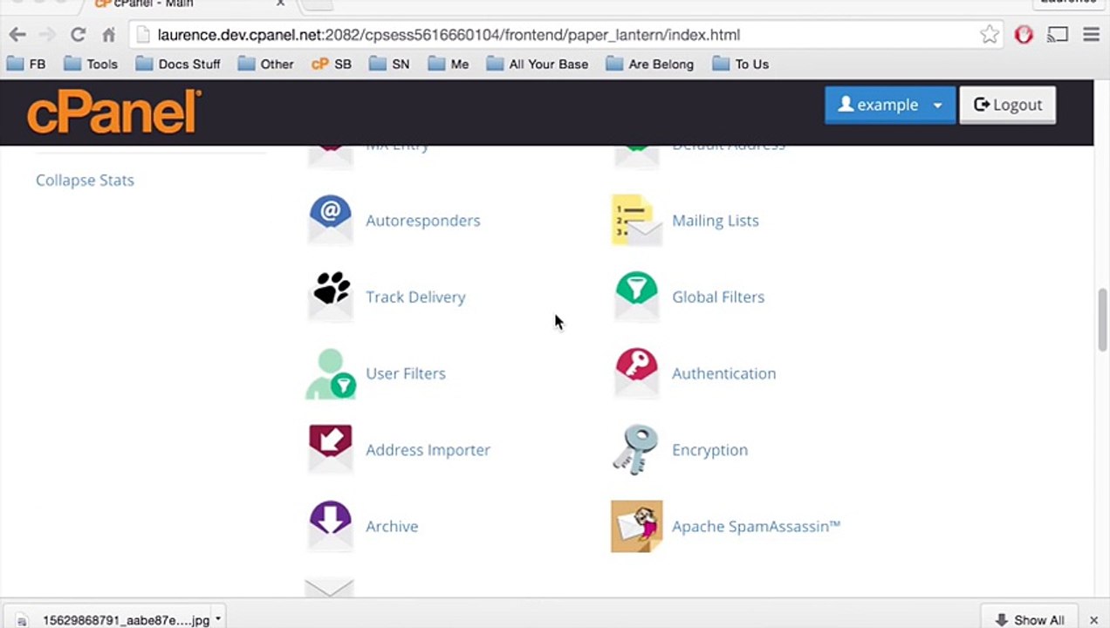
Task: Open the SN bookmarks folder
Action: pos(389,64)
